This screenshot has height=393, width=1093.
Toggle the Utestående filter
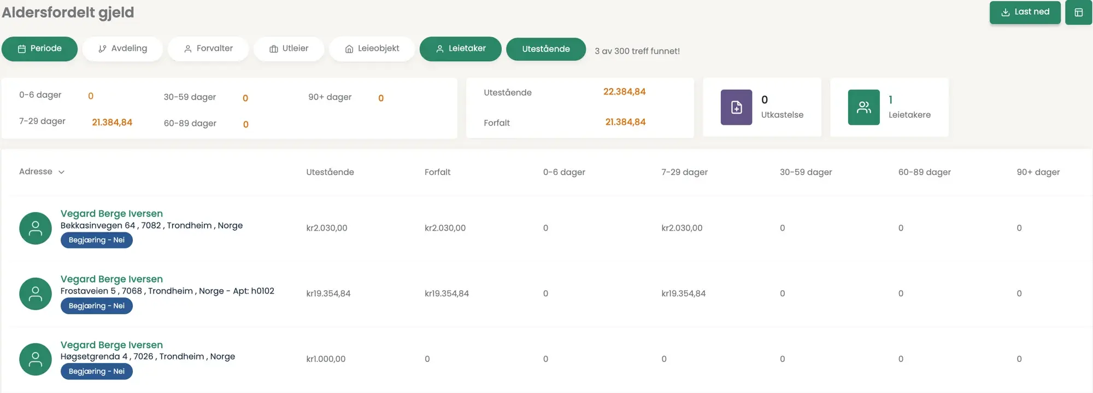tap(545, 49)
